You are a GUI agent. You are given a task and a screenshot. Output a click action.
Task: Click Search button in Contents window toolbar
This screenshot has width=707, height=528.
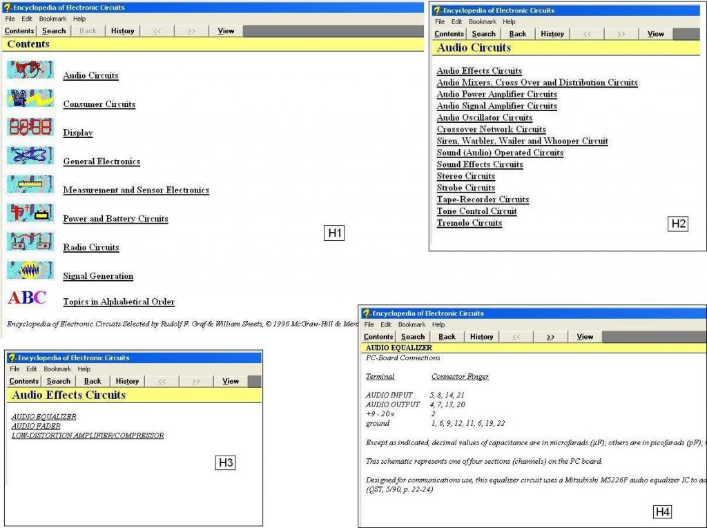(x=54, y=30)
